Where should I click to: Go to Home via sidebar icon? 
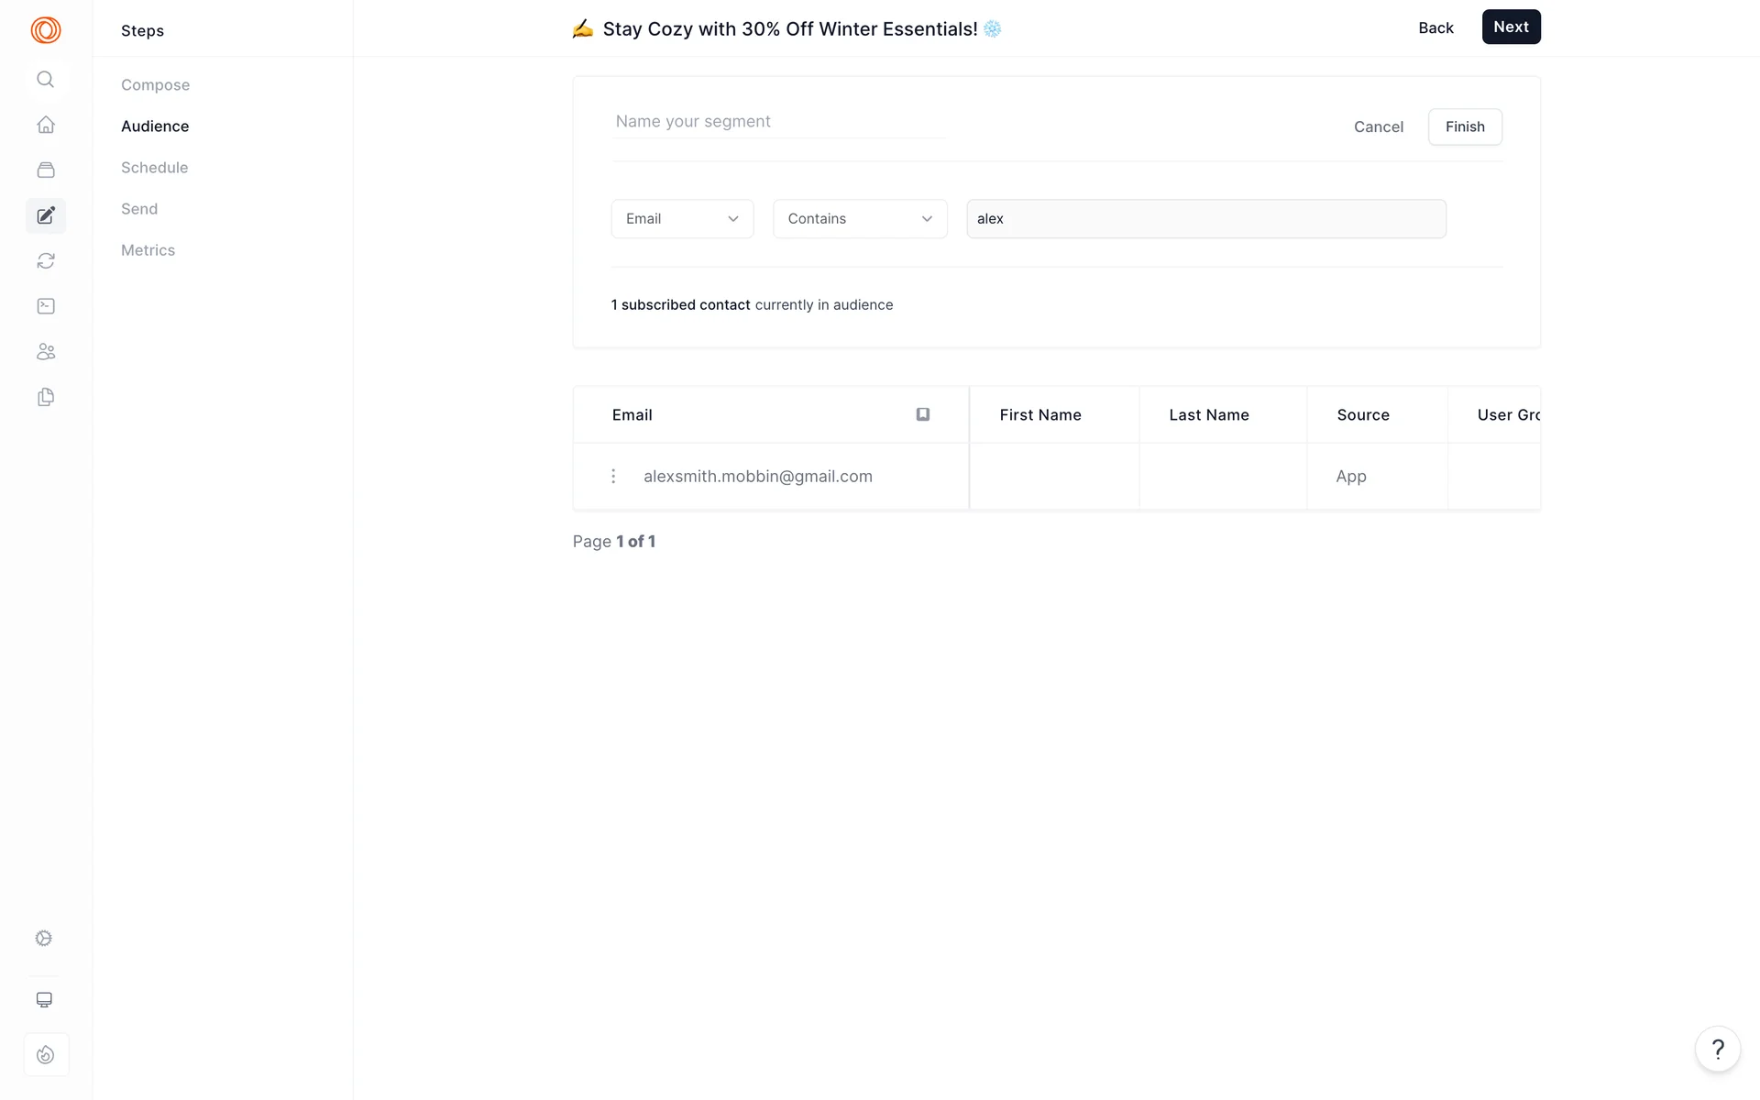pos(45,125)
